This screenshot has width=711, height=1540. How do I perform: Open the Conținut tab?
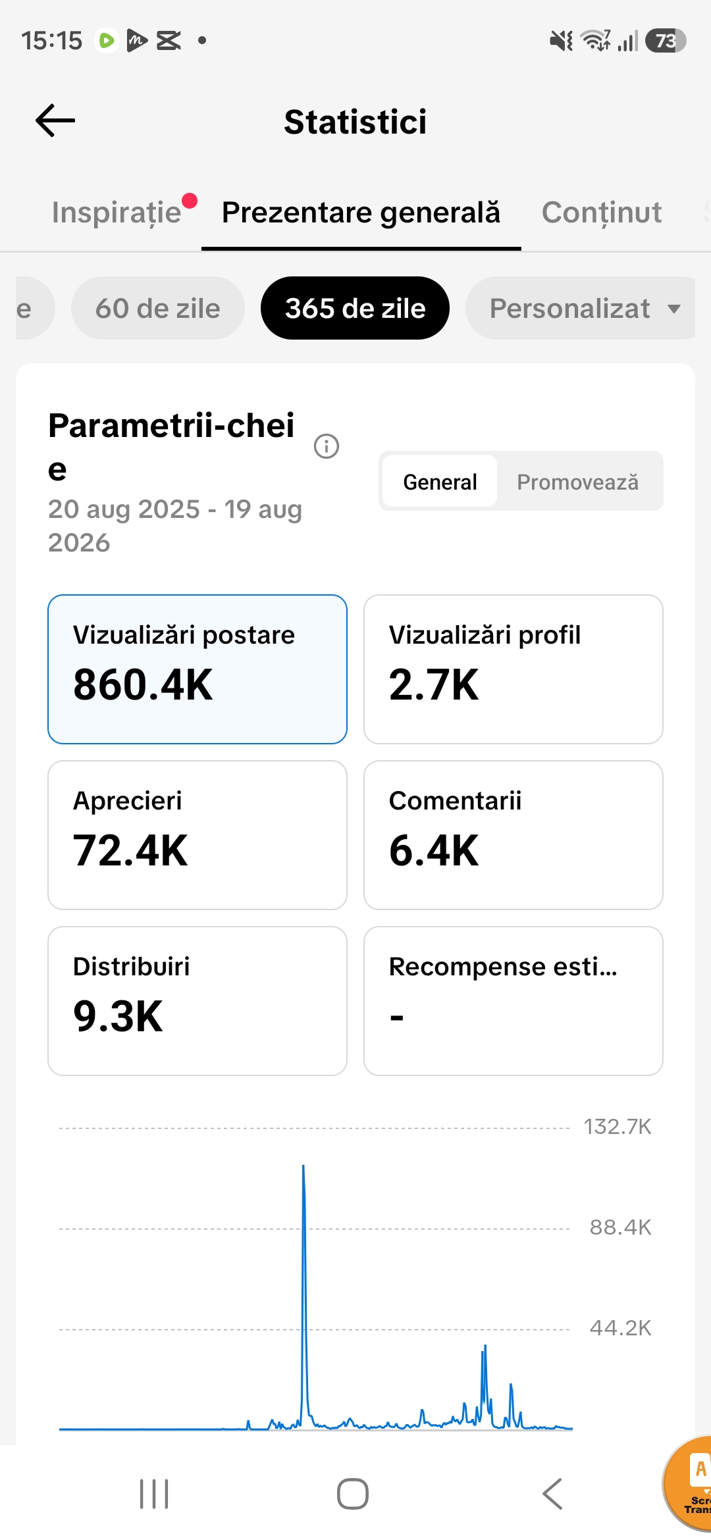(x=602, y=213)
